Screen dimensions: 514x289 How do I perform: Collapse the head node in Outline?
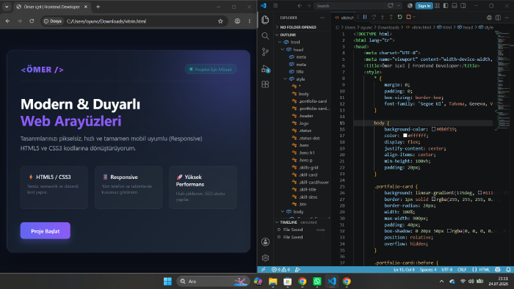pyautogui.click(x=283, y=49)
